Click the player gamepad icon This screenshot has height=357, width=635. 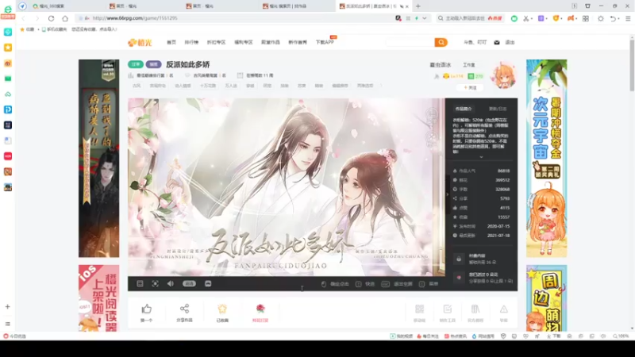[x=208, y=284]
